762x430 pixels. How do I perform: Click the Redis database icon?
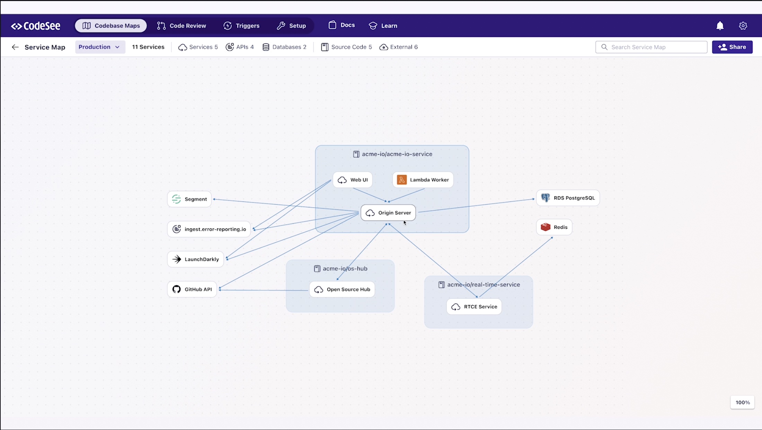[546, 227]
